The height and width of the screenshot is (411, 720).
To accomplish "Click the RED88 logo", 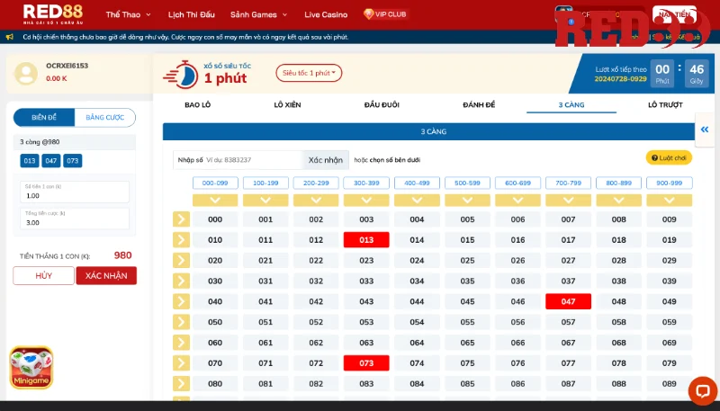I will click(x=53, y=14).
